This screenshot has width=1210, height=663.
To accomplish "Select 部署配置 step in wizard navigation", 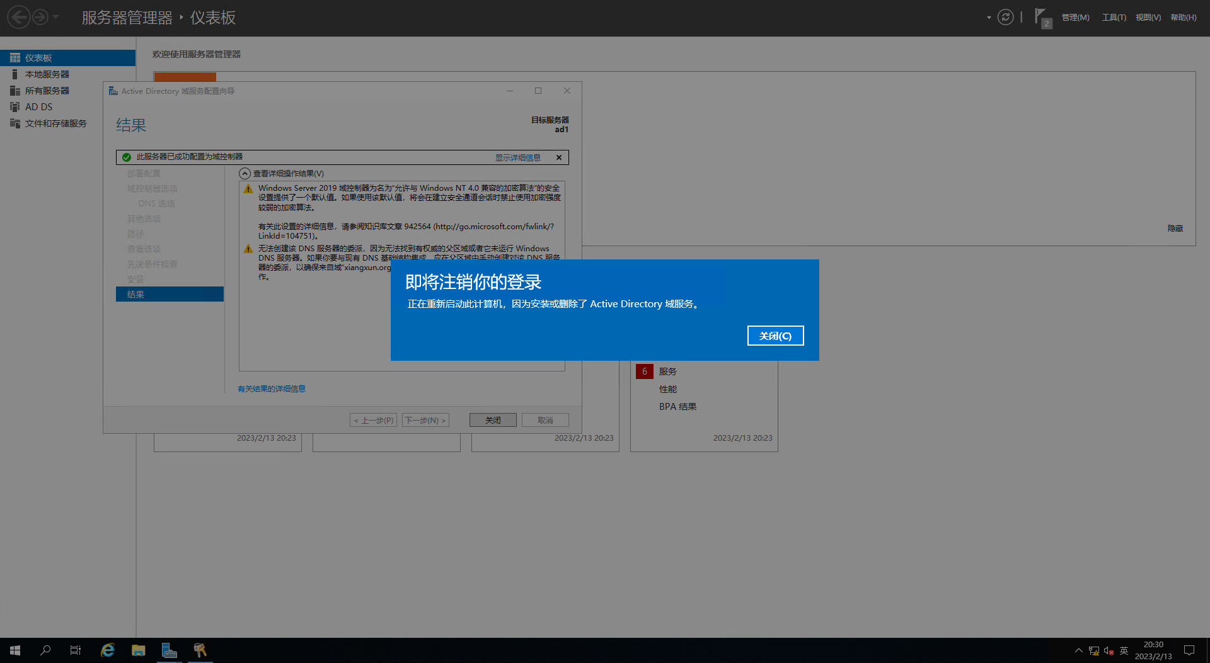I will coord(144,173).
